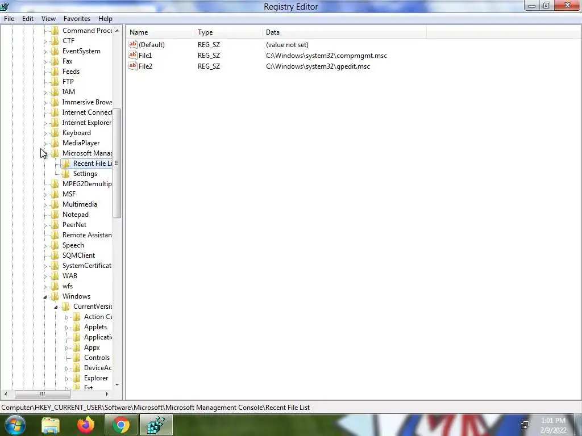Click the CTF folder icon

(x=55, y=41)
